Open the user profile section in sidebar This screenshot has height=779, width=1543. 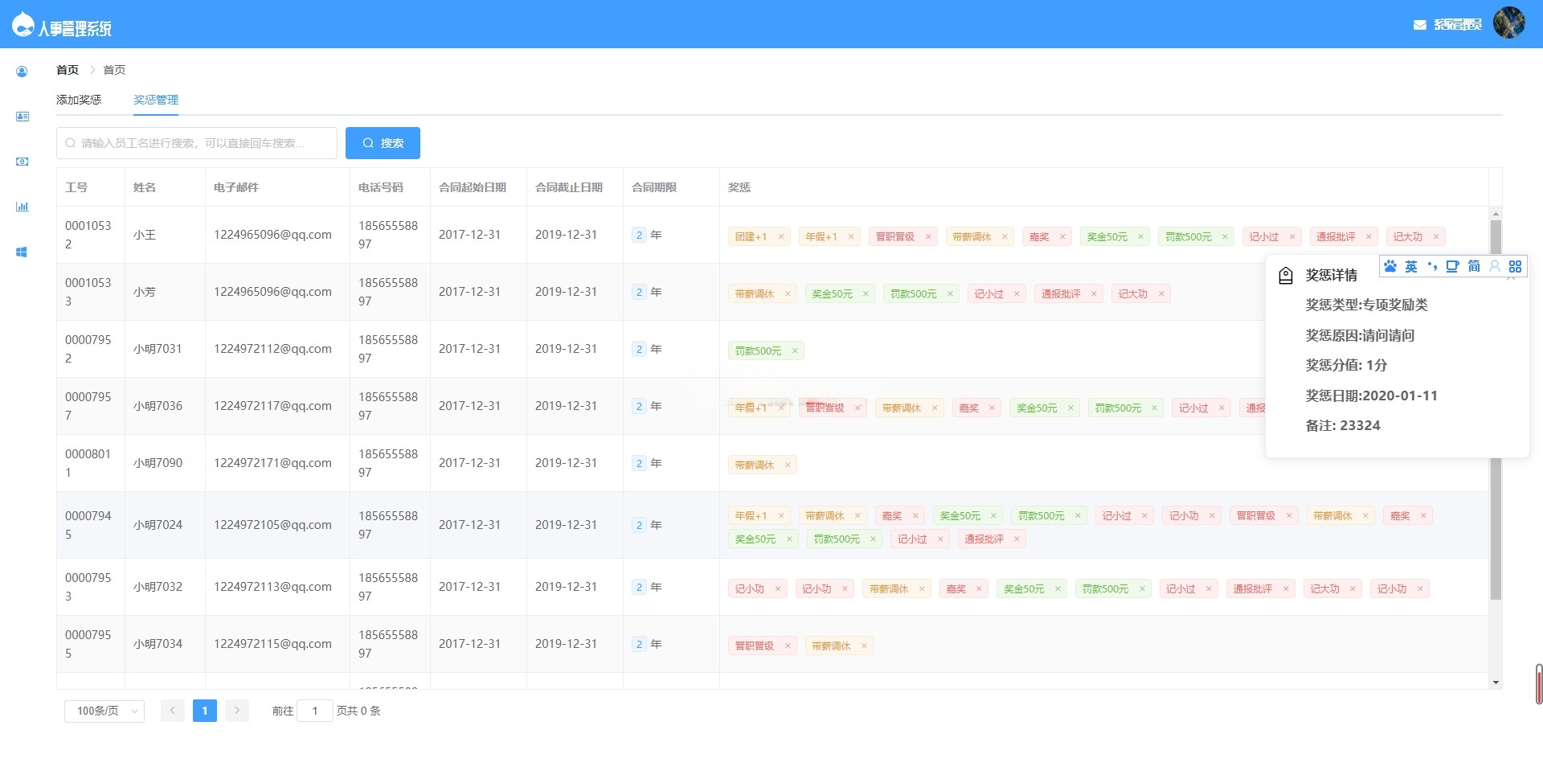click(x=22, y=72)
